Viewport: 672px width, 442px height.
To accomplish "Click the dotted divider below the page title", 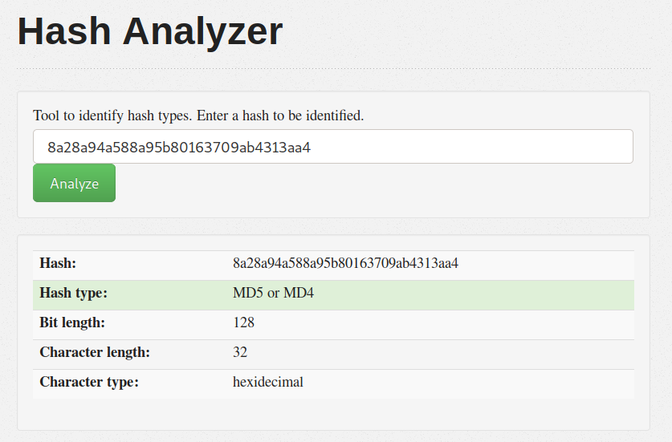I will coord(332,68).
